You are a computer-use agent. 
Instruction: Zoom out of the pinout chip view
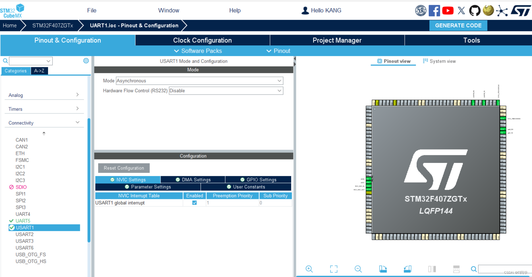[358, 269]
